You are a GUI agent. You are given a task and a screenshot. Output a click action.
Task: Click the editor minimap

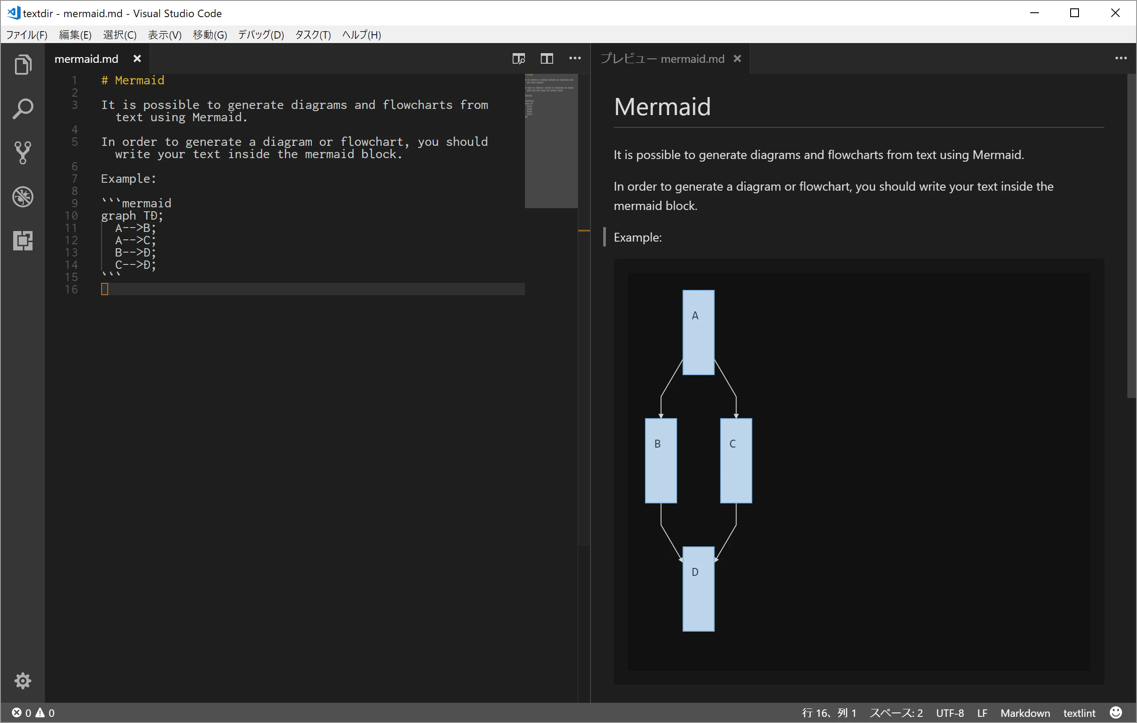pyautogui.click(x=551, y=141)
